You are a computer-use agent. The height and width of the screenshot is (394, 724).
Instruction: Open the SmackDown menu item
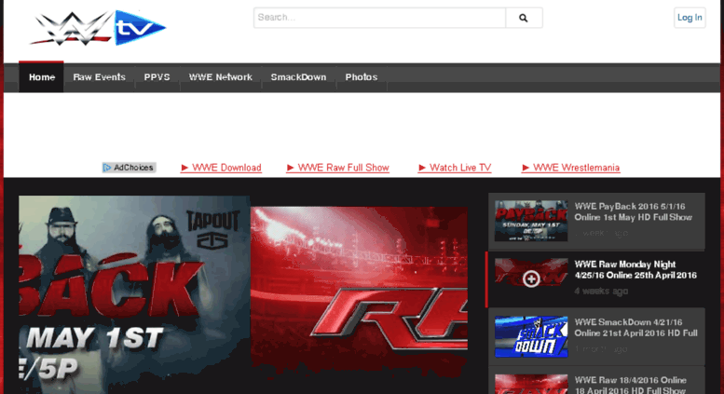298,77
